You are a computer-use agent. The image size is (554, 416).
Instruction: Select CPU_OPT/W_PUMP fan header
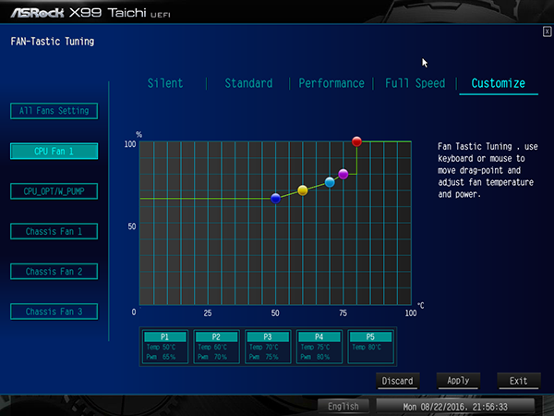pyautogui.click(x=54, y=191)
